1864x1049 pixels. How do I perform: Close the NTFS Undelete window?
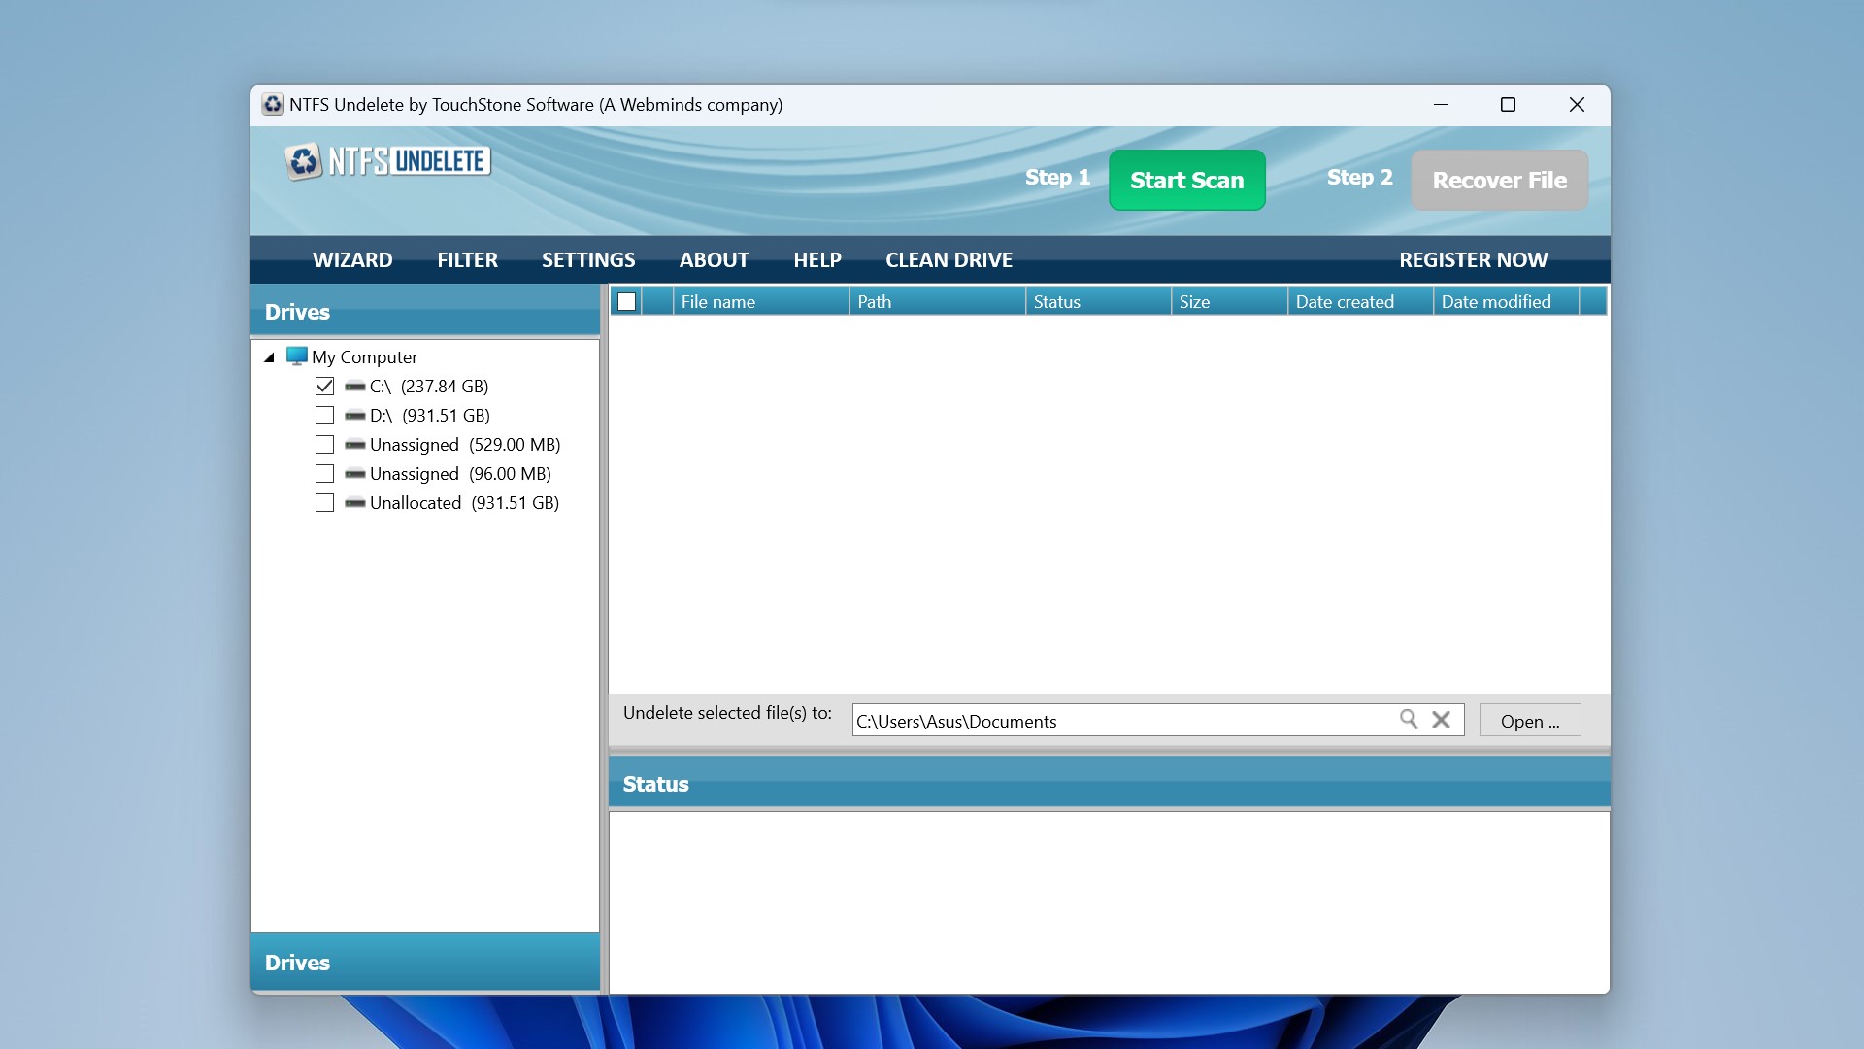tap(1577, 104)
